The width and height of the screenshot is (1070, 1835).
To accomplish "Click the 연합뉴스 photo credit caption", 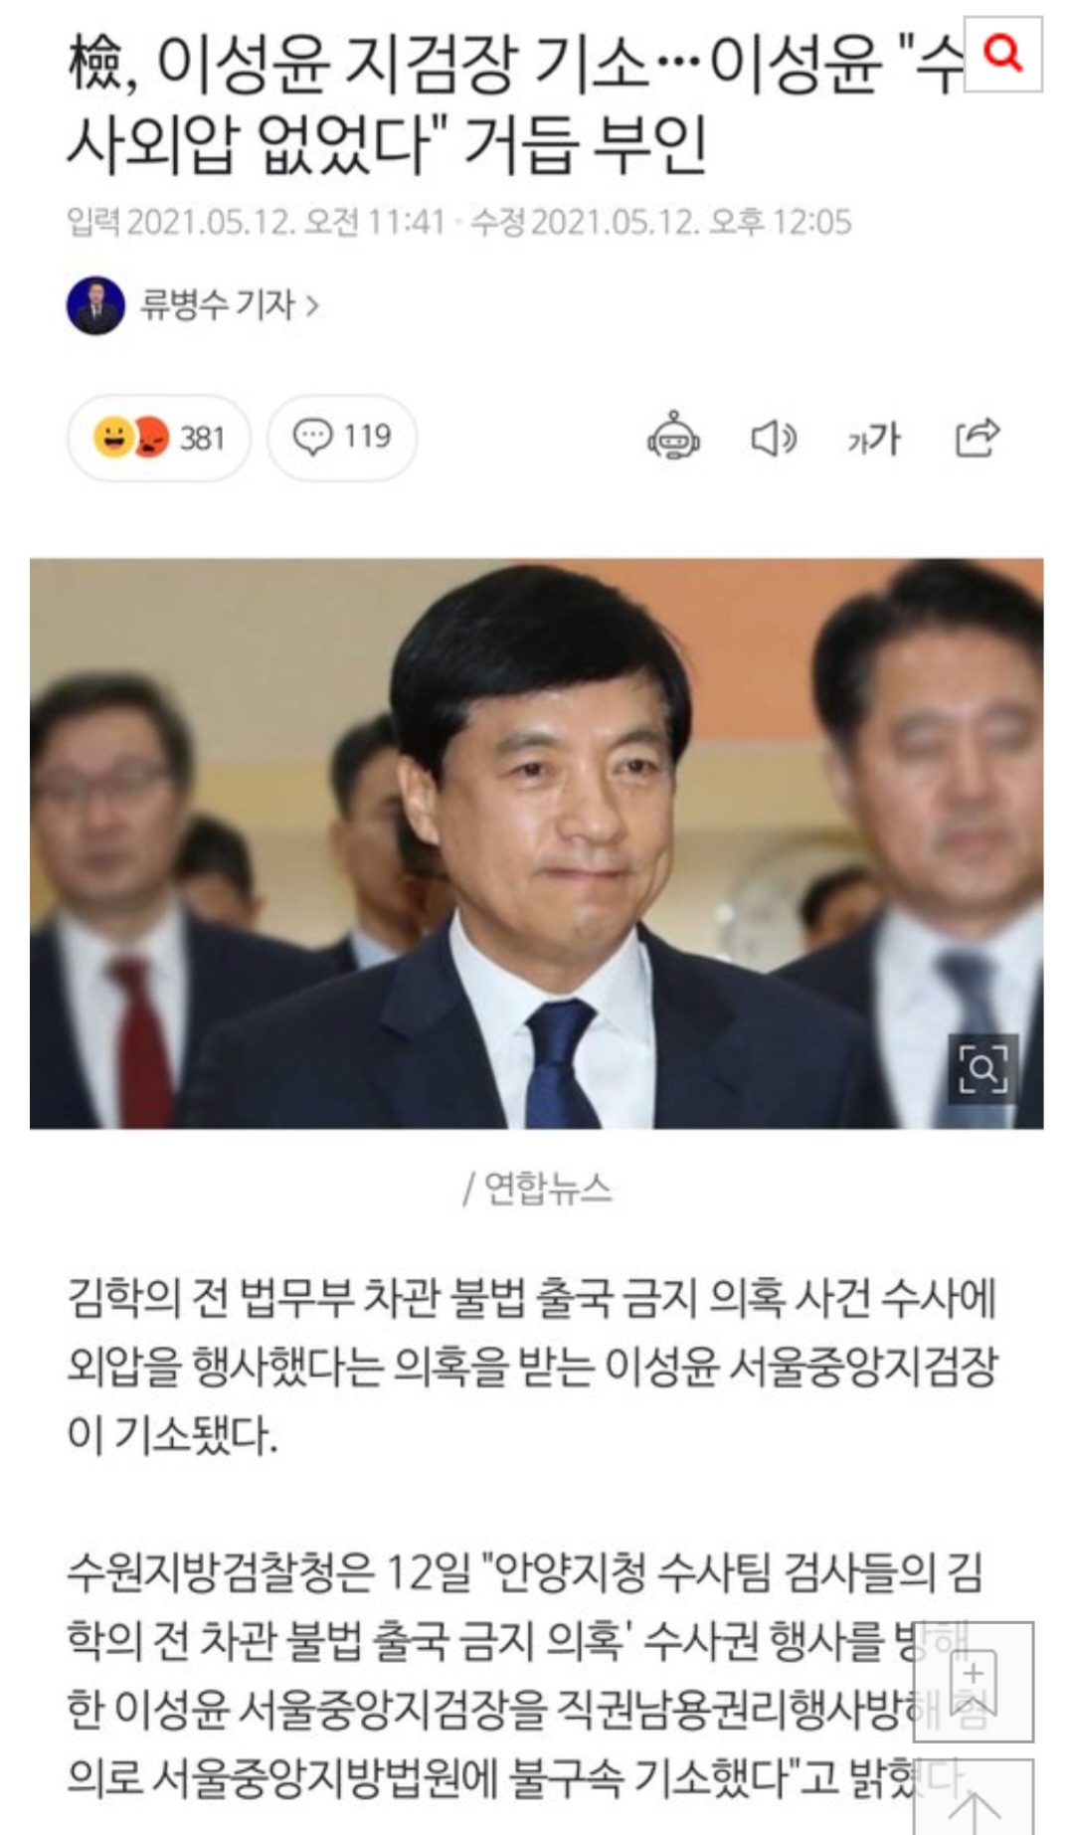I will click(537, 1188).
